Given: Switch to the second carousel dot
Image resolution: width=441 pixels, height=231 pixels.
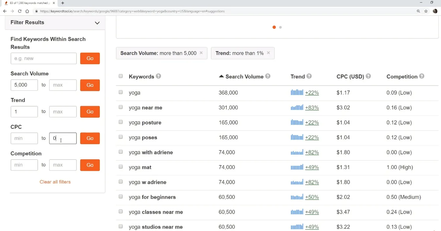Looking at the screenshot, I should (280, 27).
